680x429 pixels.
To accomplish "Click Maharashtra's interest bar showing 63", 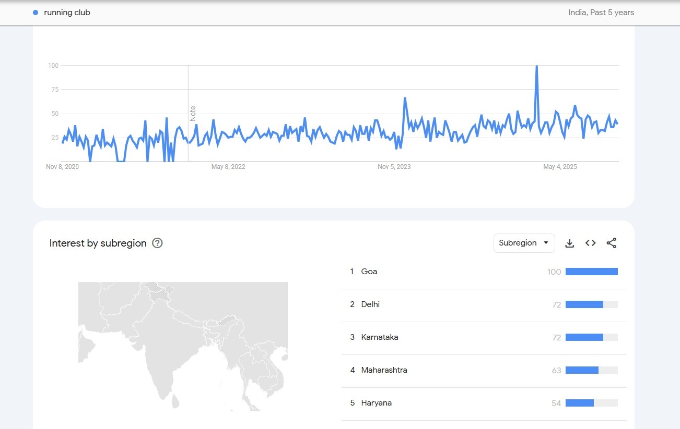I will [582, 370].
